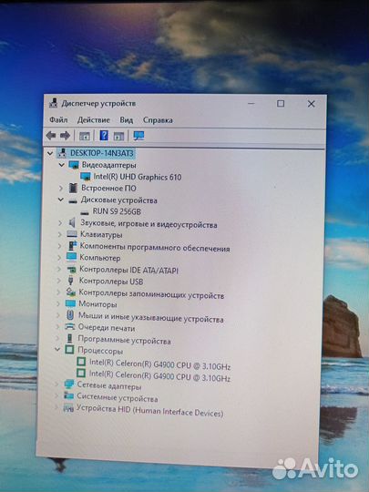The width and height of the screenshot is (369, 492).
Task: Expand the Системные устройства branch
Action: (x=56, y=396)
